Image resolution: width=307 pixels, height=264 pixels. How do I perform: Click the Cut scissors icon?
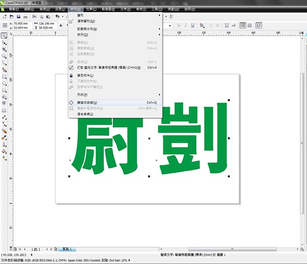click(34, 16)
